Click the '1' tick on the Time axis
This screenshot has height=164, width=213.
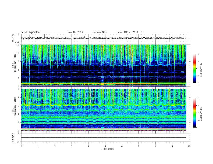click(x=38, y=146)
